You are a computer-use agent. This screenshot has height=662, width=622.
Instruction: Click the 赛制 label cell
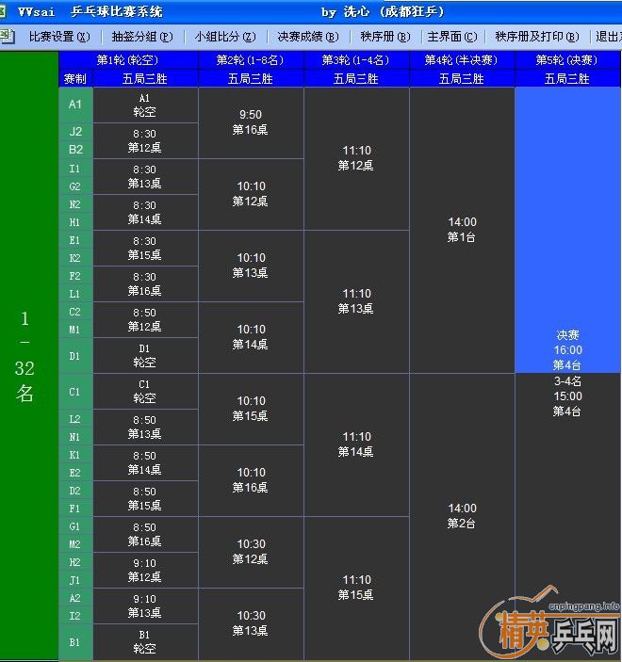pos(75,78)
